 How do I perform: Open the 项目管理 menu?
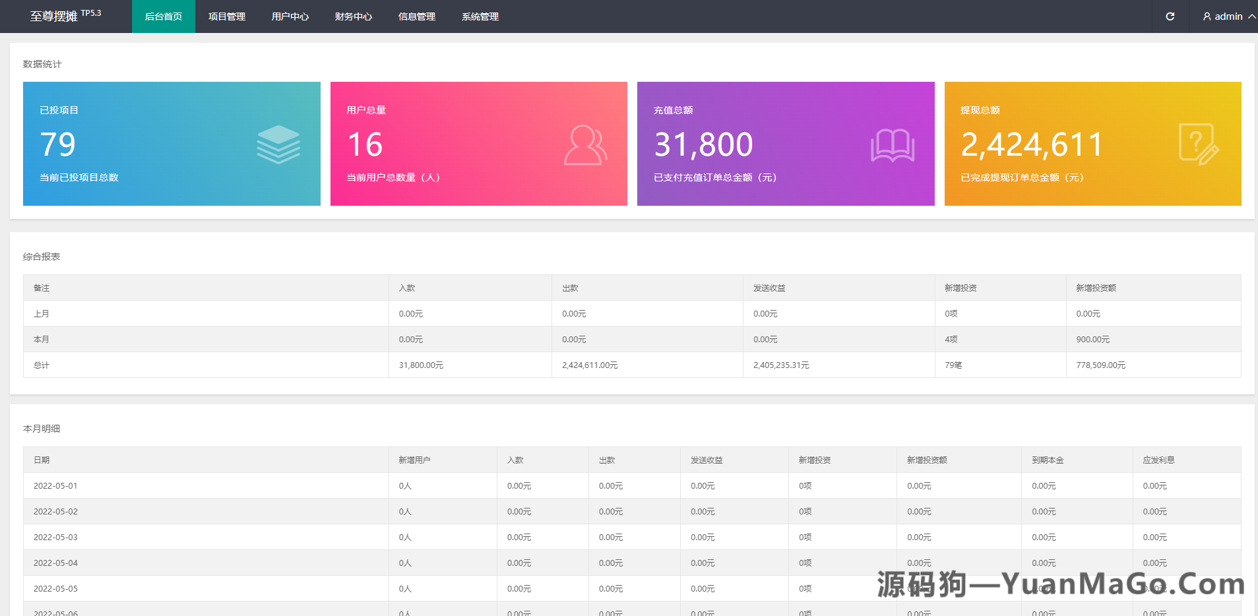226,16
